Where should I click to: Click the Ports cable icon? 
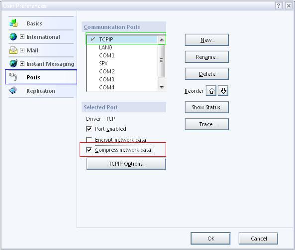click(x=13, y=77)
